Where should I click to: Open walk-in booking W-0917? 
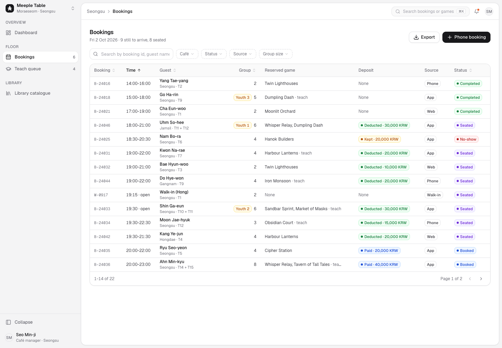[290, 195]
